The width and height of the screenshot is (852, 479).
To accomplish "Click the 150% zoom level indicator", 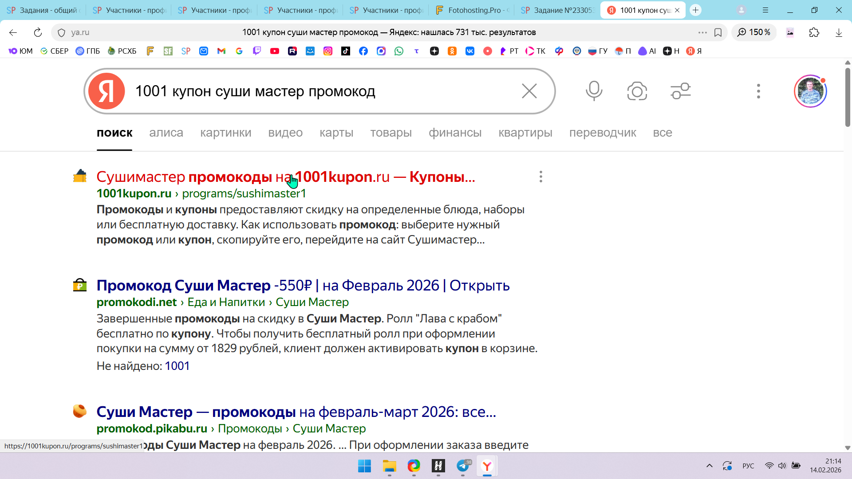I will [x=754, y=32].
